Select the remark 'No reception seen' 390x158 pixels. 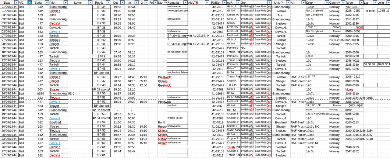click(x=177, y=11)
